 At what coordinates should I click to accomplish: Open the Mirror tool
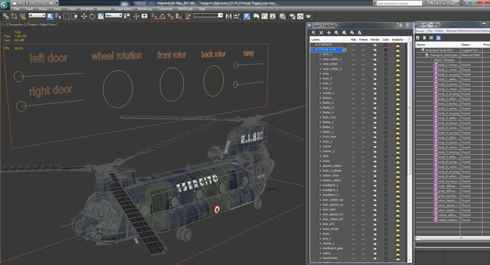coord(229,16)
